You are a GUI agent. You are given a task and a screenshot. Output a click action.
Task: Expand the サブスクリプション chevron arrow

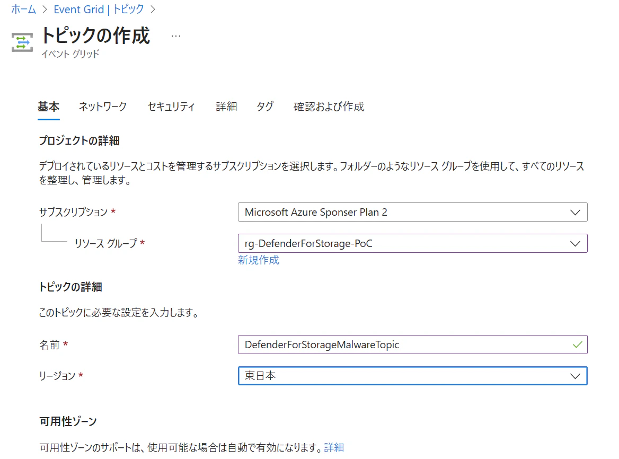(575, 213)
